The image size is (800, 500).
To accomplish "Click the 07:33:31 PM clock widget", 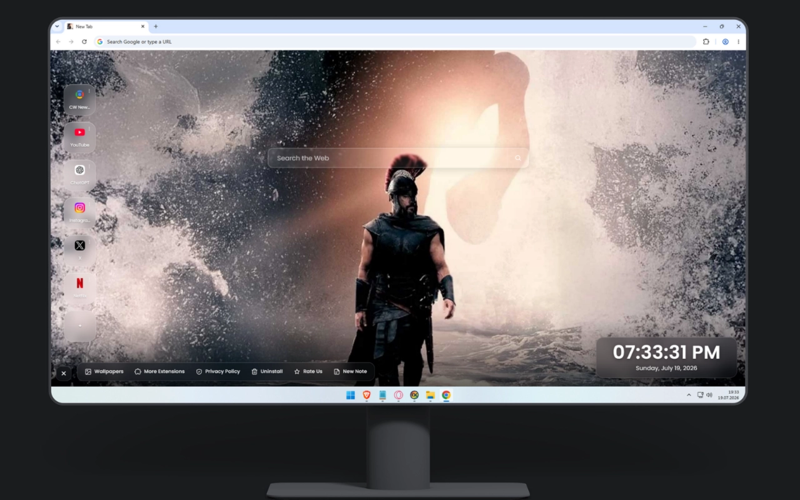I will pos(666,357).
